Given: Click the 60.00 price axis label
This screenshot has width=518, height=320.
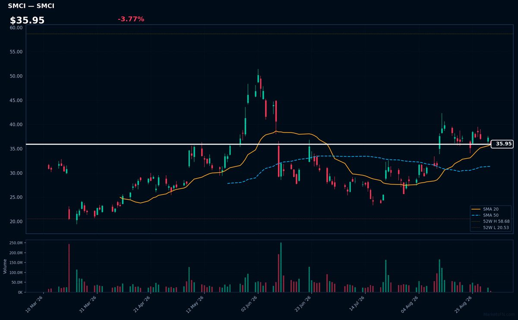Looking at the screenshot, I should click(x=16, y=28).
